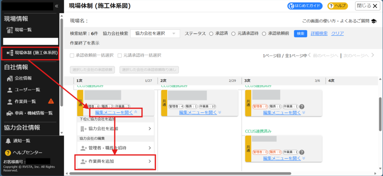Click the white site search field in sidebar
The height and width of the screenshot is (176, 383).
coord(31,41)
